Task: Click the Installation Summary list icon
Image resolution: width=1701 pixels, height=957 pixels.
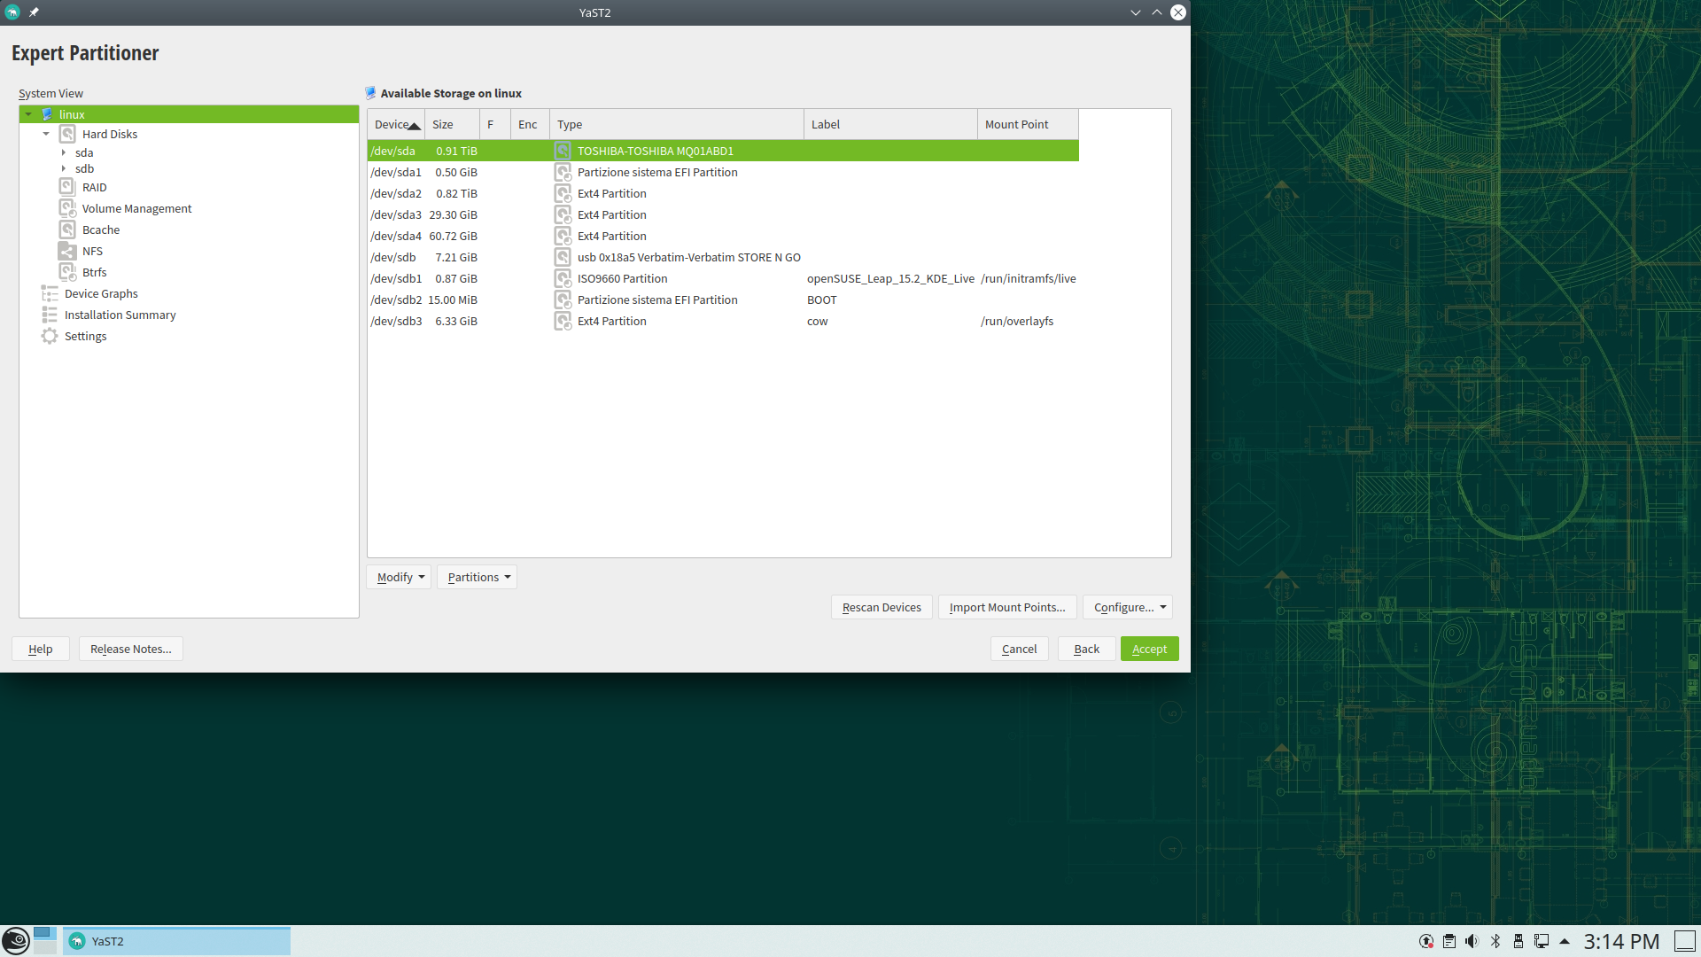Action: 50,315
